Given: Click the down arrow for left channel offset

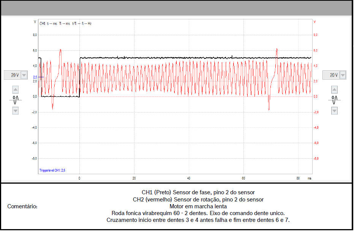Looking at the screenshot, I should pos(16,111).
